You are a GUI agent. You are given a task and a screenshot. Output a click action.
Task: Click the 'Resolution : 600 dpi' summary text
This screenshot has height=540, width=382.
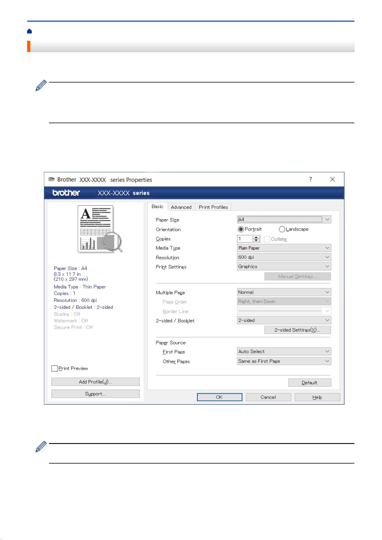pyautogui.click(x=75, y=300)
